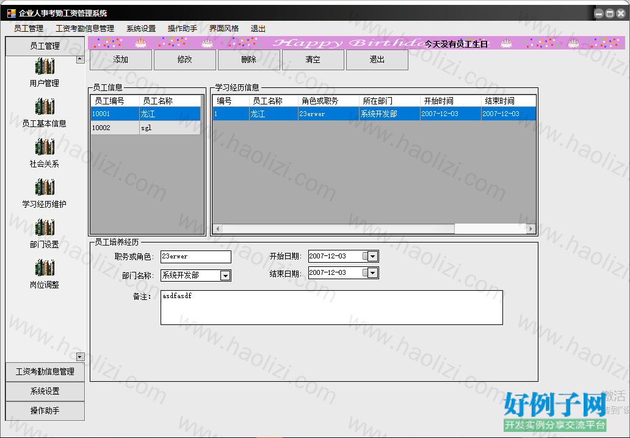Expand the 工资考勤信息管理 sidebar panel

45,371
